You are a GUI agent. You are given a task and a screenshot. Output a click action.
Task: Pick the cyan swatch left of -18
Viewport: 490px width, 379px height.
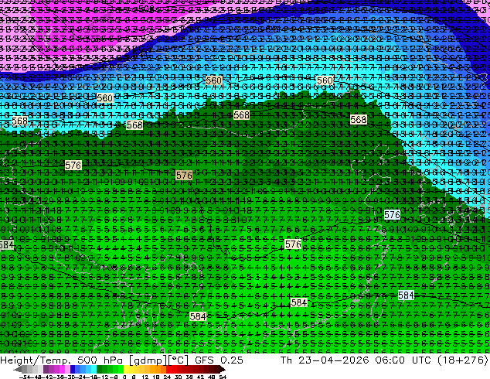[94, 369]
